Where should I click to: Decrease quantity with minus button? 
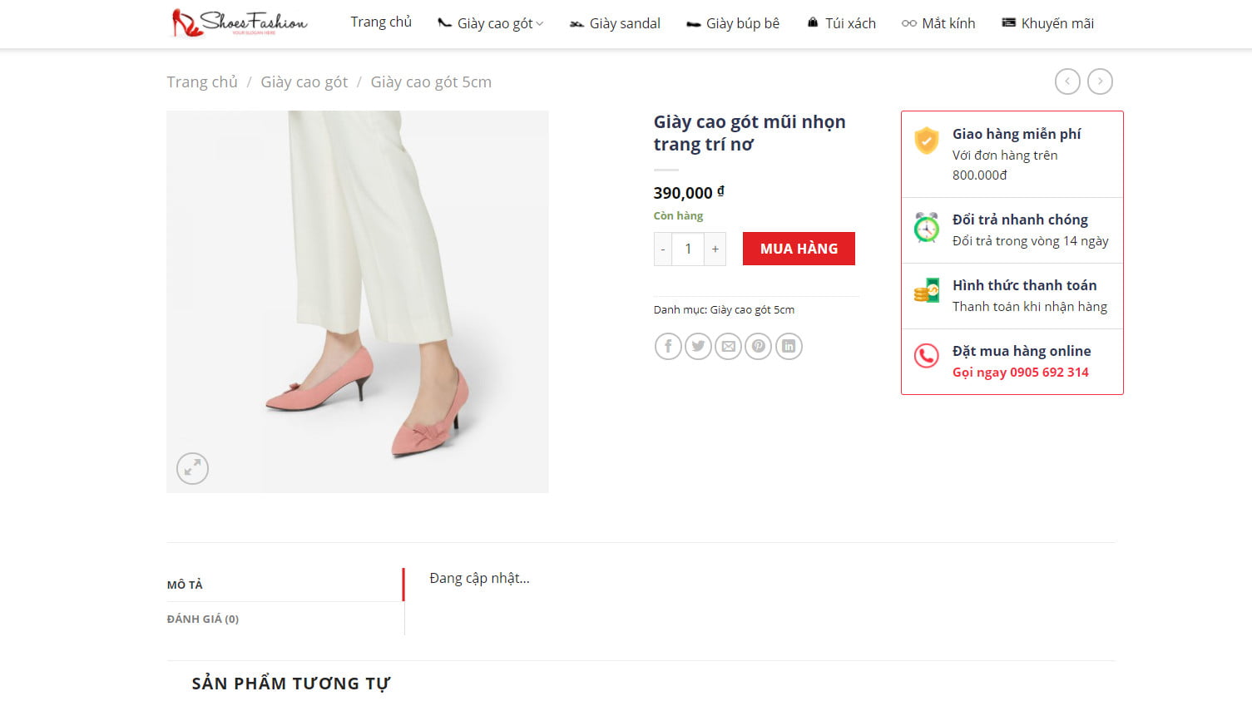pos(663,249)
